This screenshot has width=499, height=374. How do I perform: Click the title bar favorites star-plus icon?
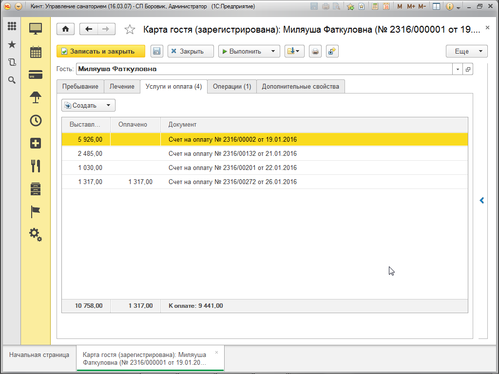(x=350, y=6)
